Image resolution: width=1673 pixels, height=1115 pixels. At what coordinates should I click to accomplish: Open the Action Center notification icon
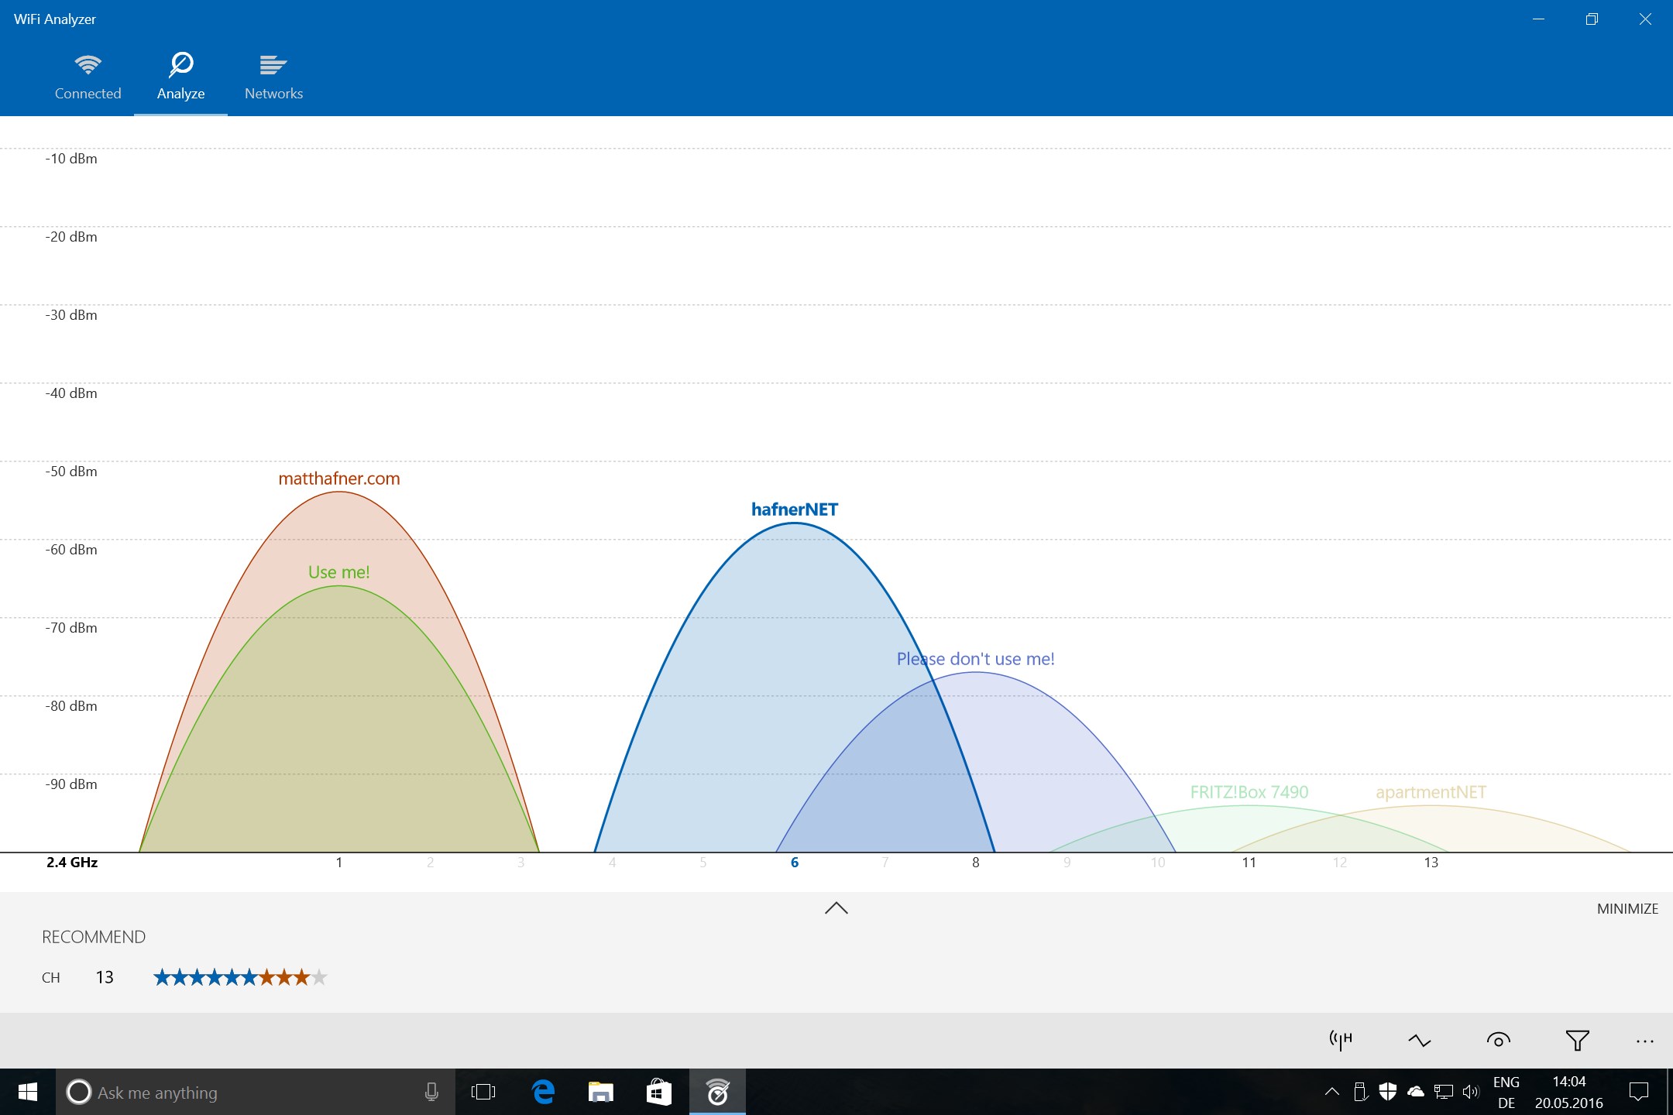1640,1092
